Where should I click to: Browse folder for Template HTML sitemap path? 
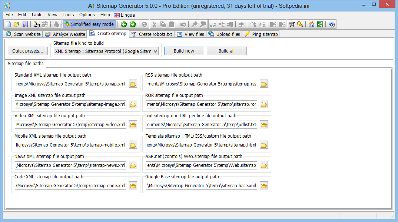(264, 145)
